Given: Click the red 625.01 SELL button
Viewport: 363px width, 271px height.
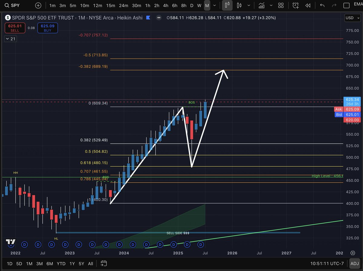Looking at the screenshot, I should click(x=15, y=28).
